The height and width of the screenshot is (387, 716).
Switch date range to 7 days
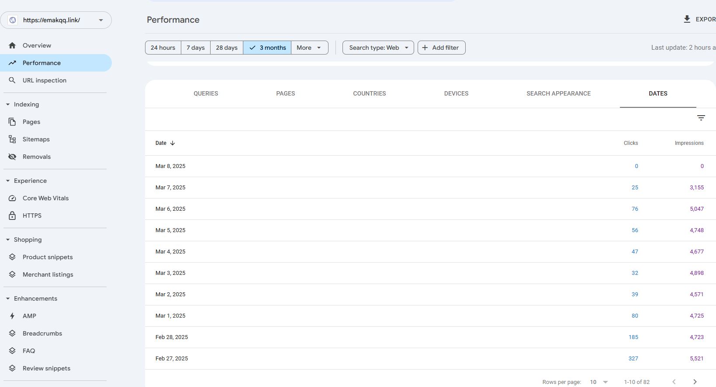195,48
